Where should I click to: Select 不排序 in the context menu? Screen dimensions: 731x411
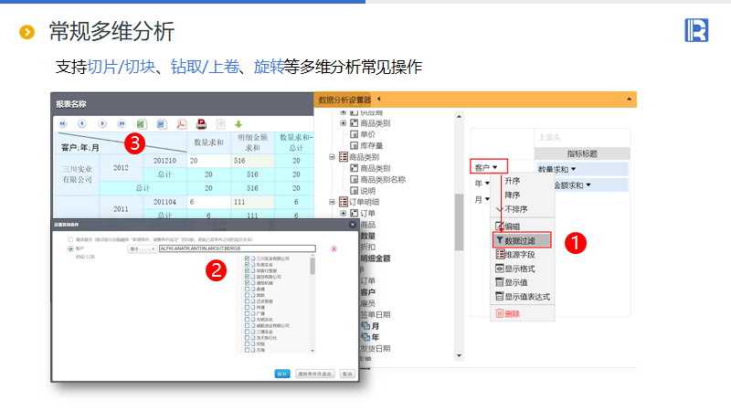point(516,209)
